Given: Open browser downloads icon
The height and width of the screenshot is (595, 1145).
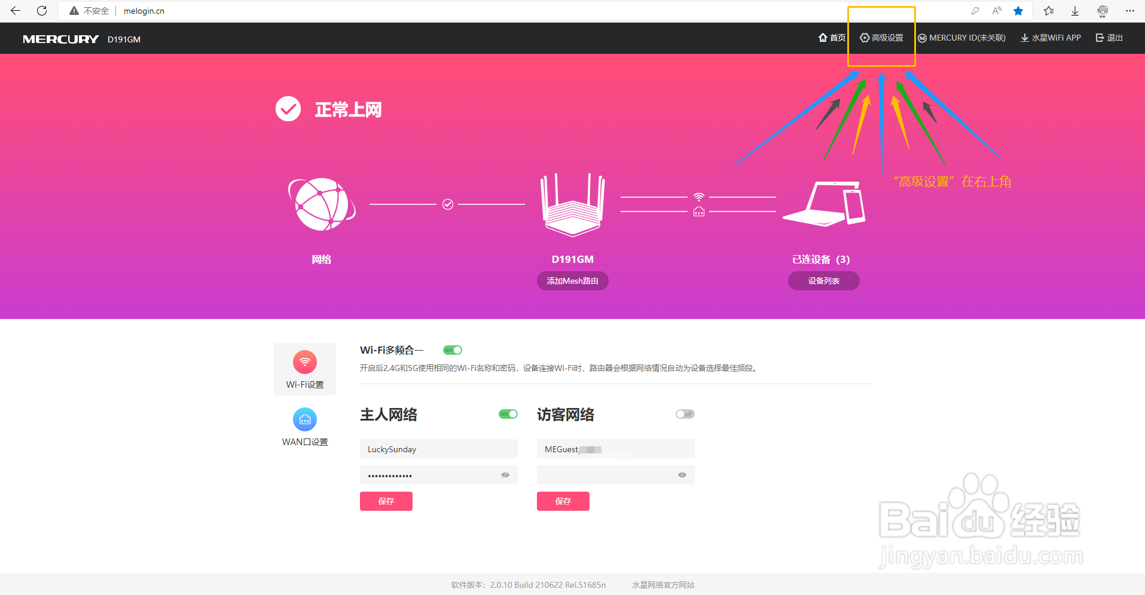Looking at the screenshot, I should 1075,11.
